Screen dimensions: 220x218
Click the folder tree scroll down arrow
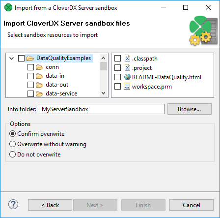point(103,93)
